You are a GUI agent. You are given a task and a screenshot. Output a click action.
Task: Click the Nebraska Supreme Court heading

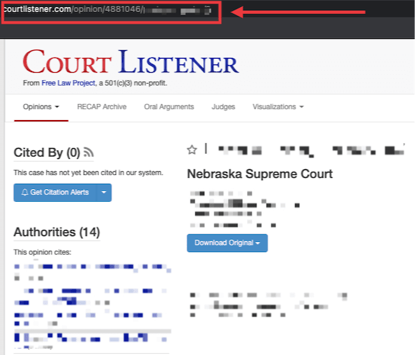(260, 174)
